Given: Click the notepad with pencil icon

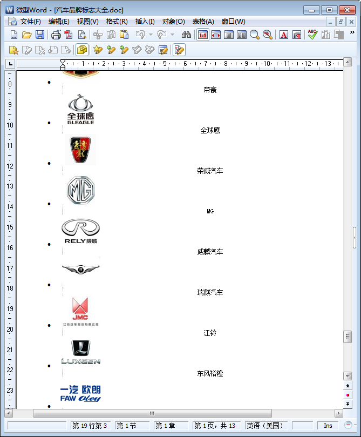Looking at the screenshot, I should (x=163, y=50).
